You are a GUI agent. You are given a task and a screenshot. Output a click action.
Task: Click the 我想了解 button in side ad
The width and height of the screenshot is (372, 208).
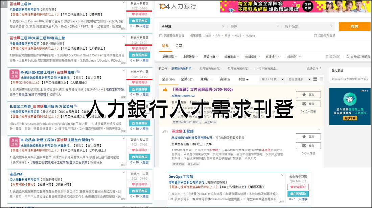350,118
